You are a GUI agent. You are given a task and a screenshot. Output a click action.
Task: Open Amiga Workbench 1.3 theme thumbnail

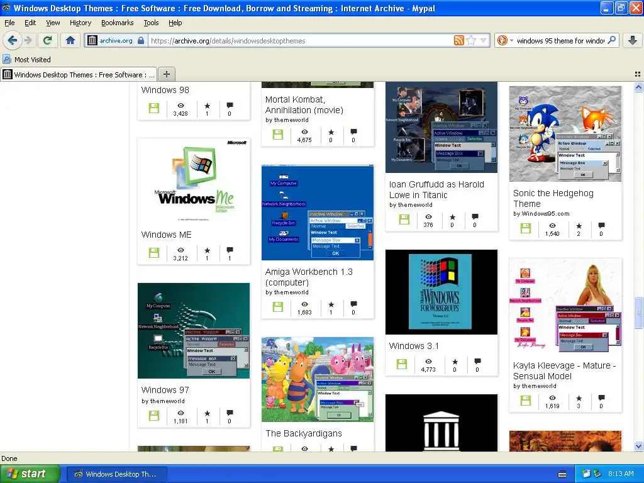tap(318, 213)
